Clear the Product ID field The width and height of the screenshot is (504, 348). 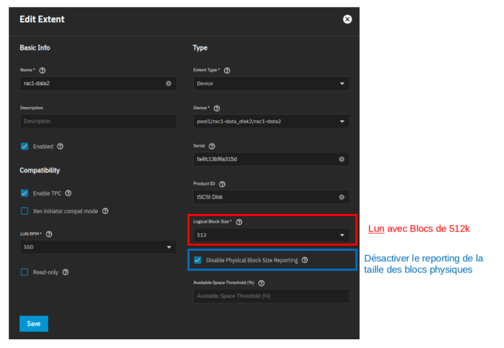tap(341, 197)
